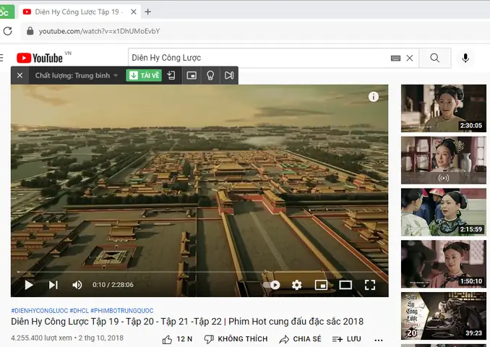Mute the video volume
Screen dimensions: 490x347
[x=77, y=285]
